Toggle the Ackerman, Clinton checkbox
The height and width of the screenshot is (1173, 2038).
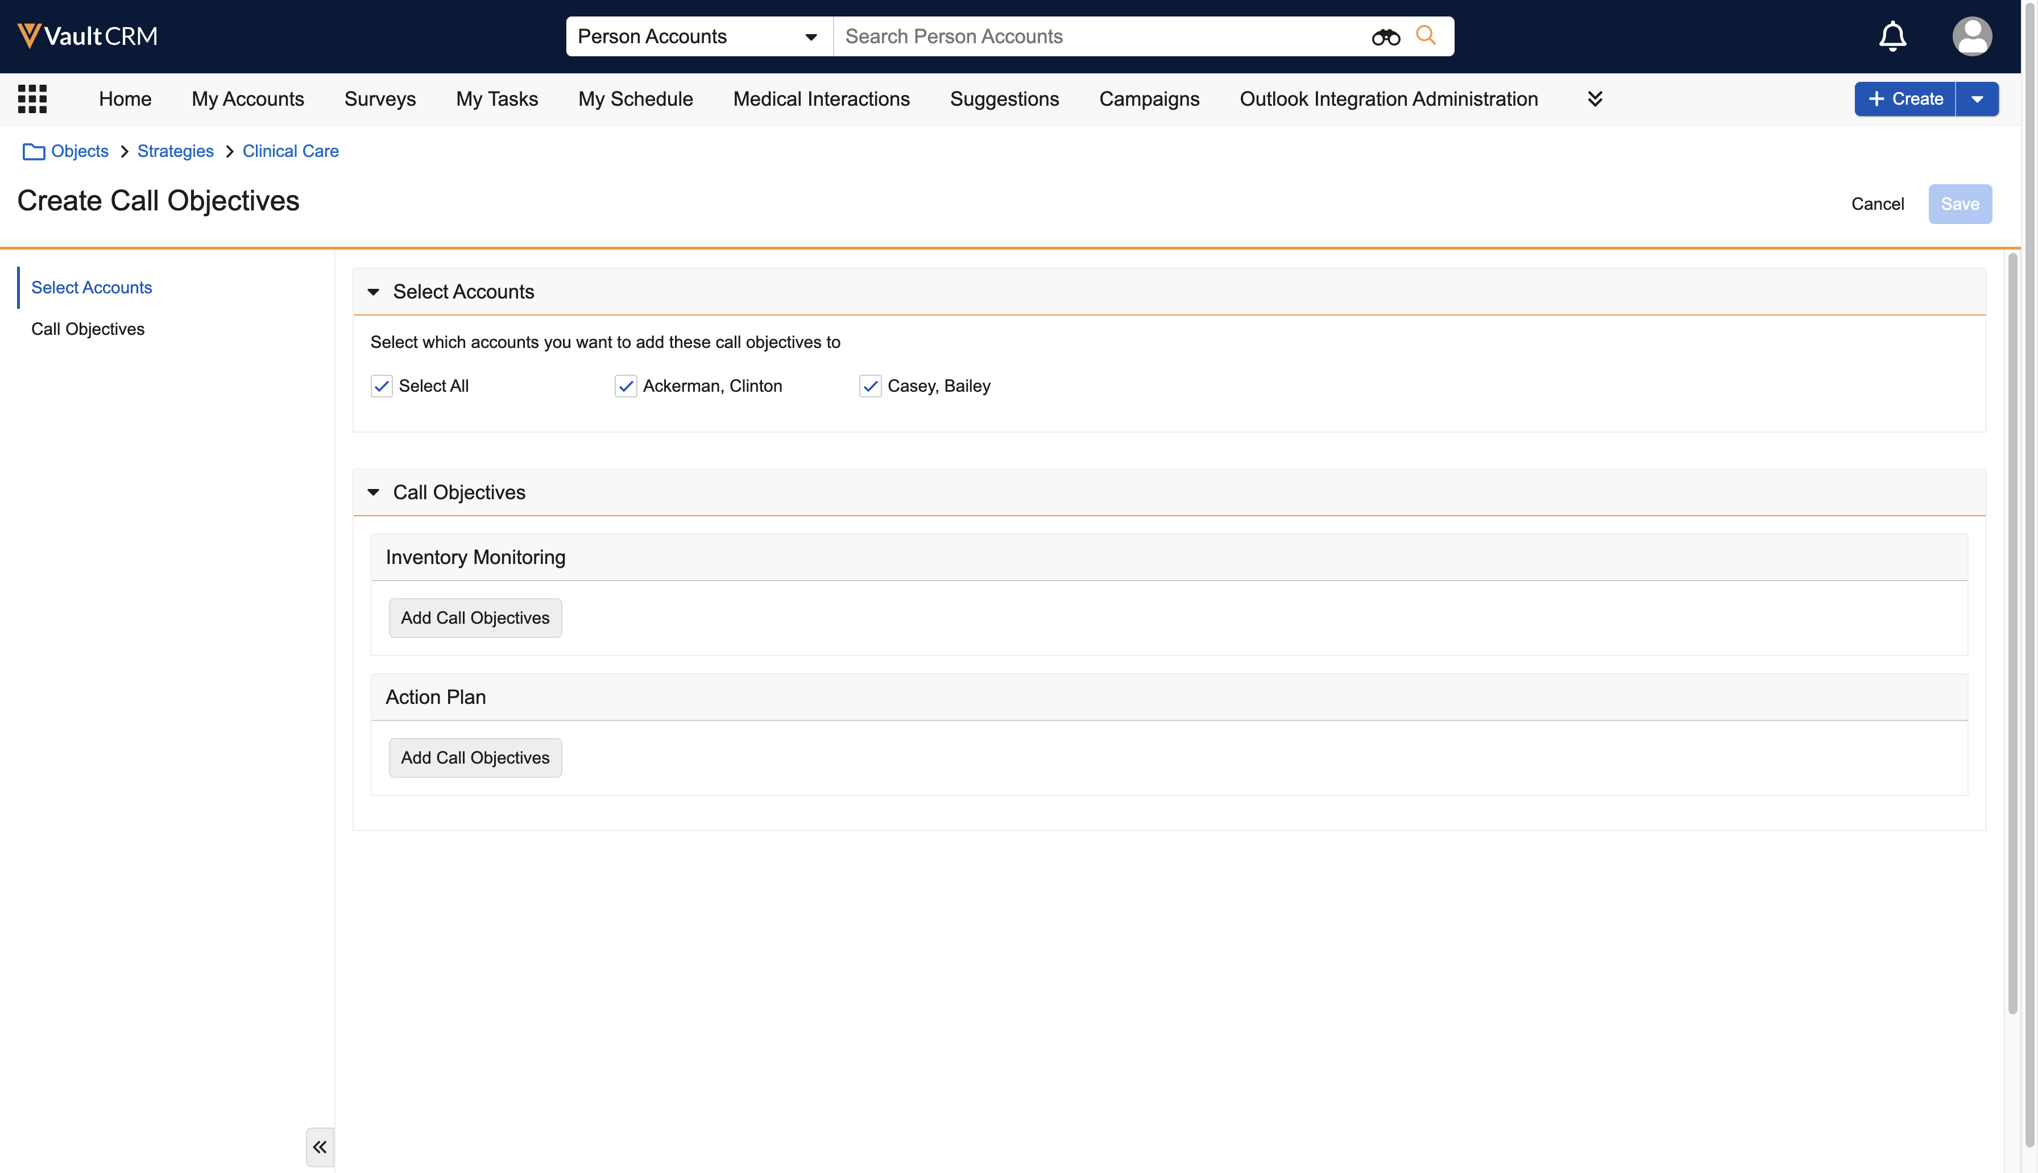pyautogui.click(x=626, y=386)
